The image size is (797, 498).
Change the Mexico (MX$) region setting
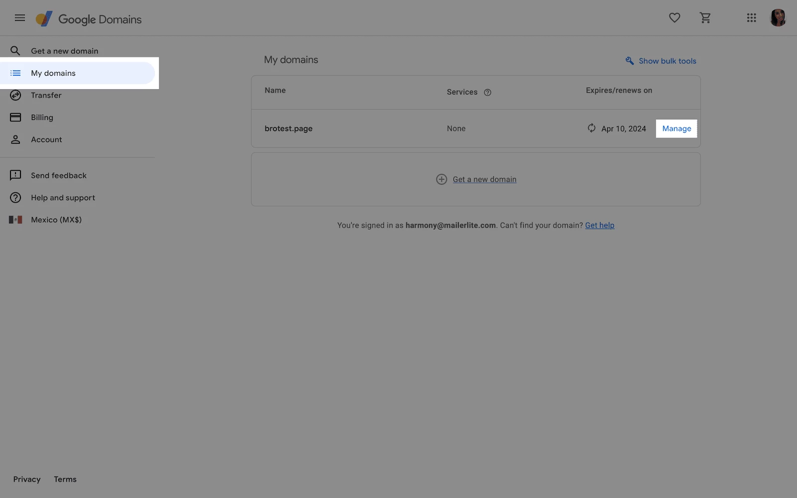[56, 220]
